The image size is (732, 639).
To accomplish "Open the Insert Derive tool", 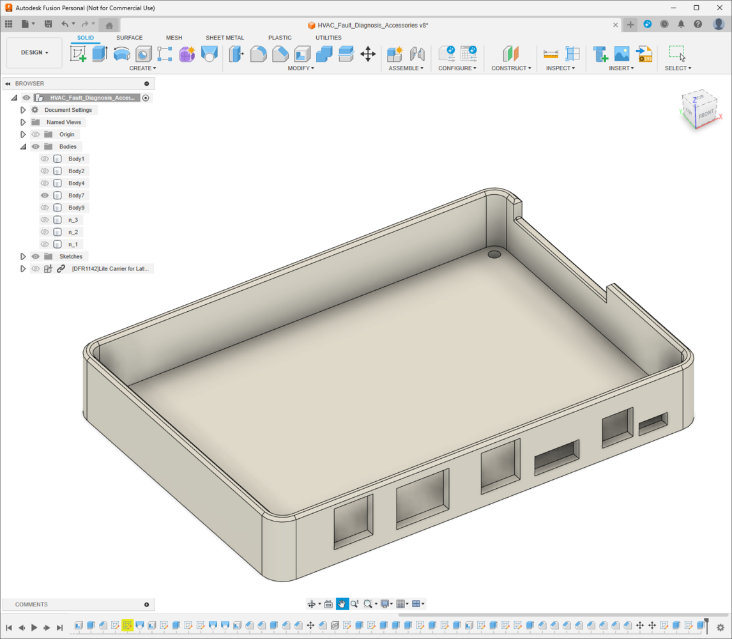I will (x=600, y=54).
